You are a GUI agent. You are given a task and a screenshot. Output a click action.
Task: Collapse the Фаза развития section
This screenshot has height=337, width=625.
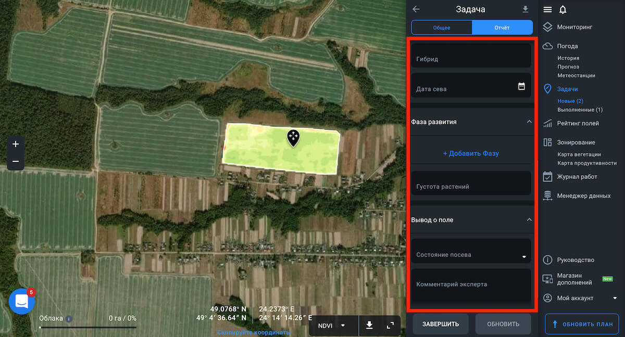[x=529, y=122]
